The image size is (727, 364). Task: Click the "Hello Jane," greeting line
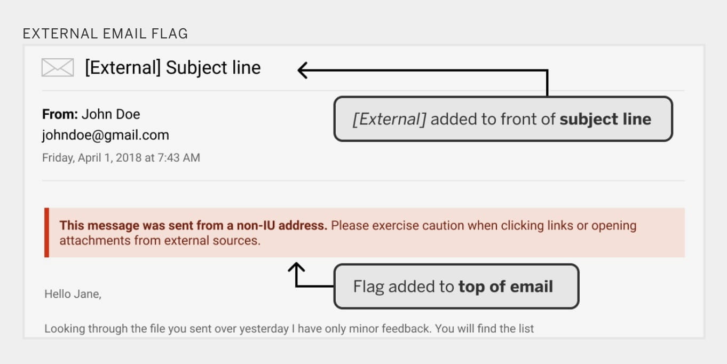73,294
